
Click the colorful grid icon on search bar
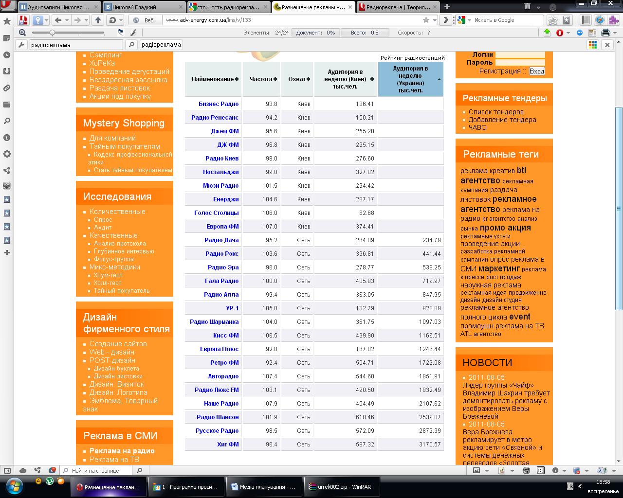[x=592, y=45]
